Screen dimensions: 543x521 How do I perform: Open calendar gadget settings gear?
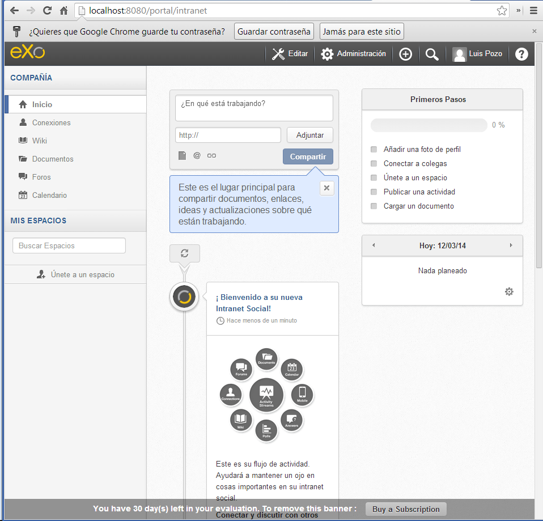pyautogui.click(x=509, y=291)
